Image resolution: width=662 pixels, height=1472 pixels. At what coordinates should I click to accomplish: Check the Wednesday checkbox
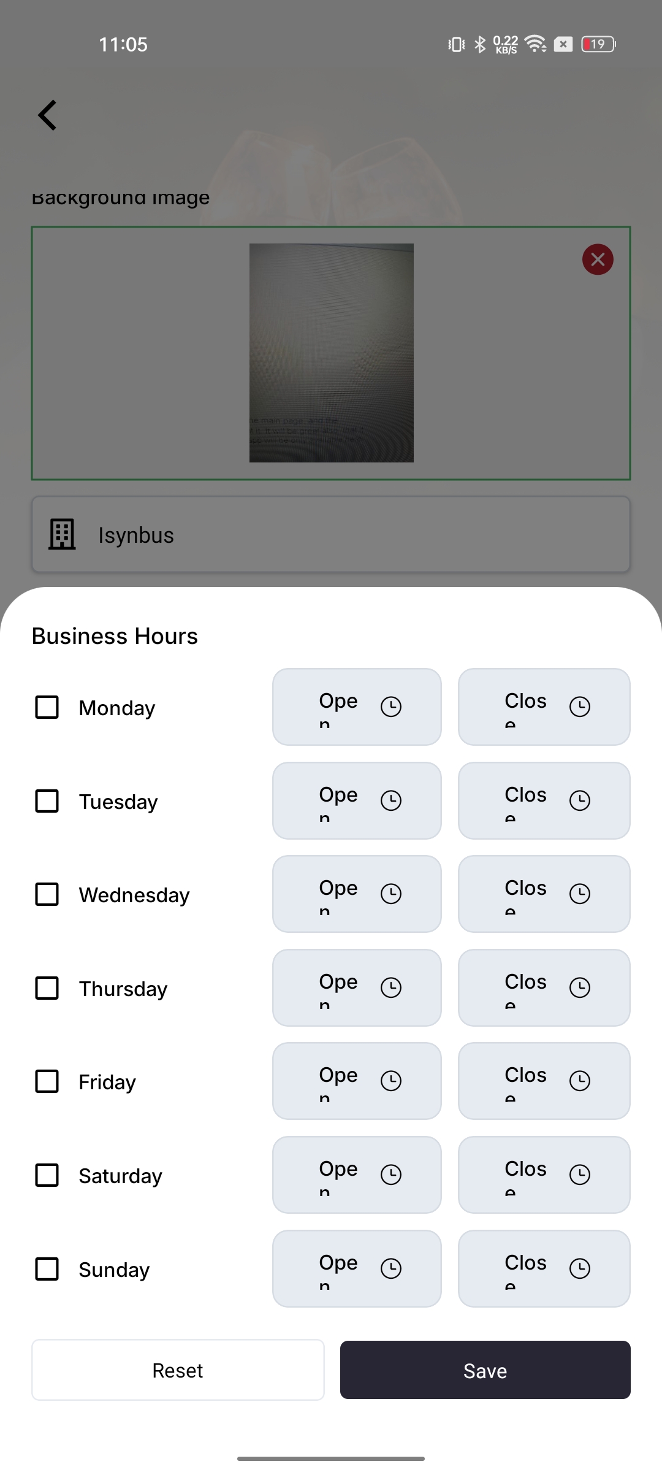pos(47,894)
